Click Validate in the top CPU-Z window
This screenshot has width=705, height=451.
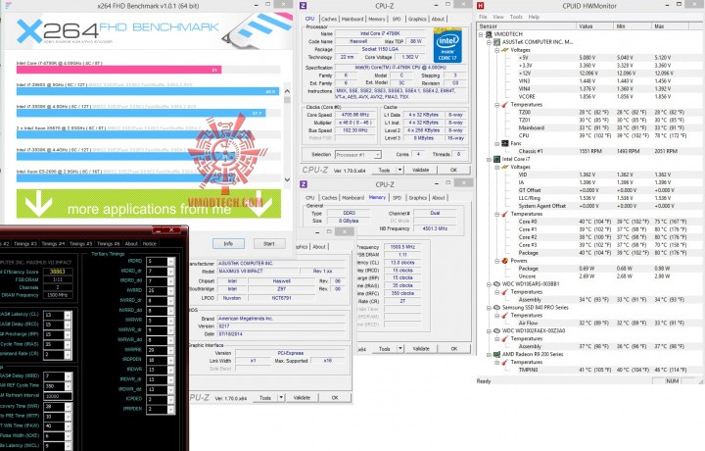tap(421, 171)
